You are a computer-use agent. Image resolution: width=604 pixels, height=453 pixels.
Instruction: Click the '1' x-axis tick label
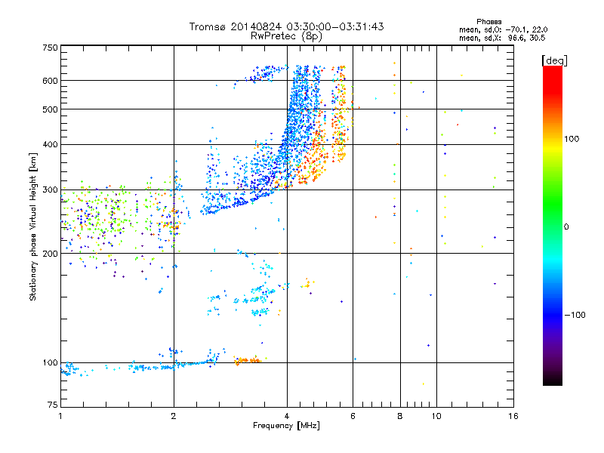[60, 416]
